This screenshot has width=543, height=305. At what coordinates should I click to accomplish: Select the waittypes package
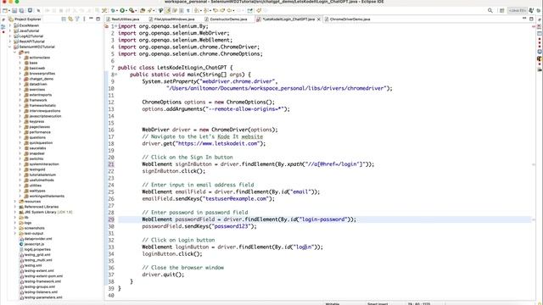pyautogui.click(x=37, y=191)
